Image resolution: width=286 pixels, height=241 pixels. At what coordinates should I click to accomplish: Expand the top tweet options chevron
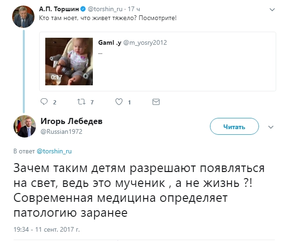coord(272,9)
